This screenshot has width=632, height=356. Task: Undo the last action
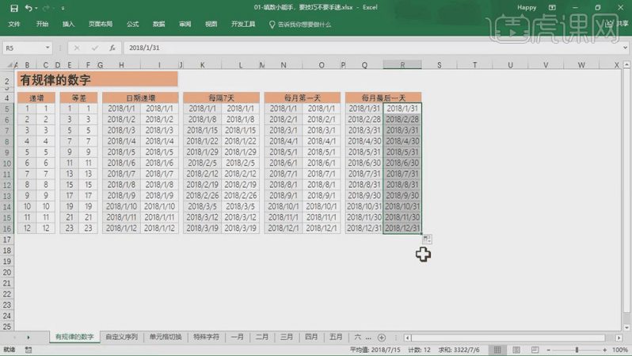[x=28, y=8]
